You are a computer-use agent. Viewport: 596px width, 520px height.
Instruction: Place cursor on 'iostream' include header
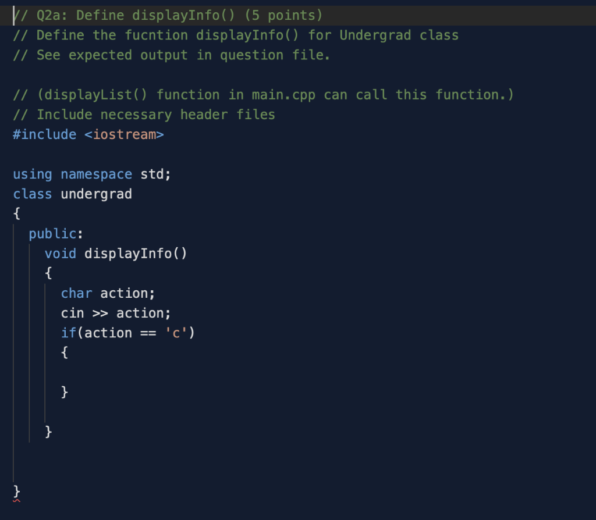click(x=125, y=134)
